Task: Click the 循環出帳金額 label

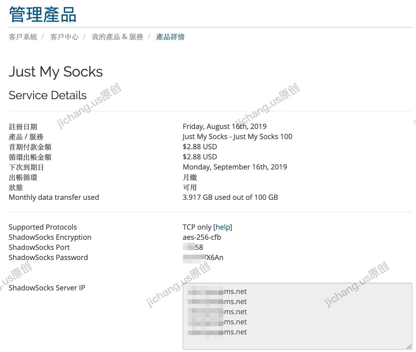Action: (30, 157)
